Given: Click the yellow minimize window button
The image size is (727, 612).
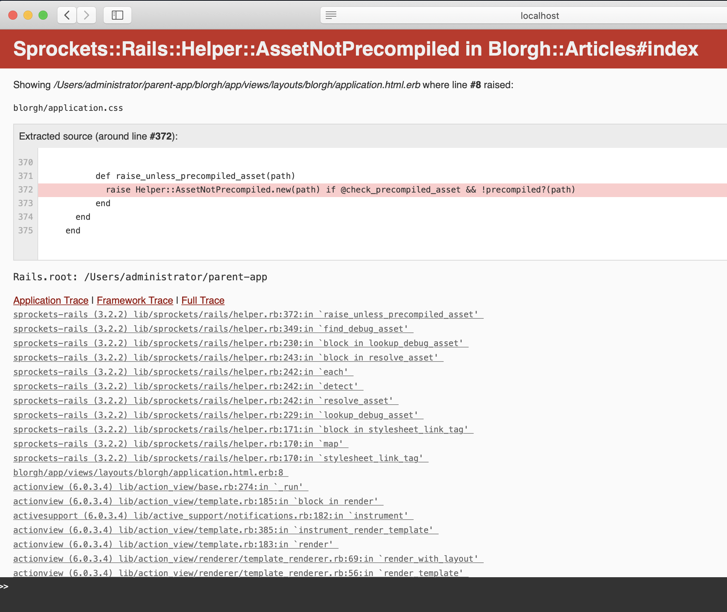Looking at the screenshot, I should (28, 15).
